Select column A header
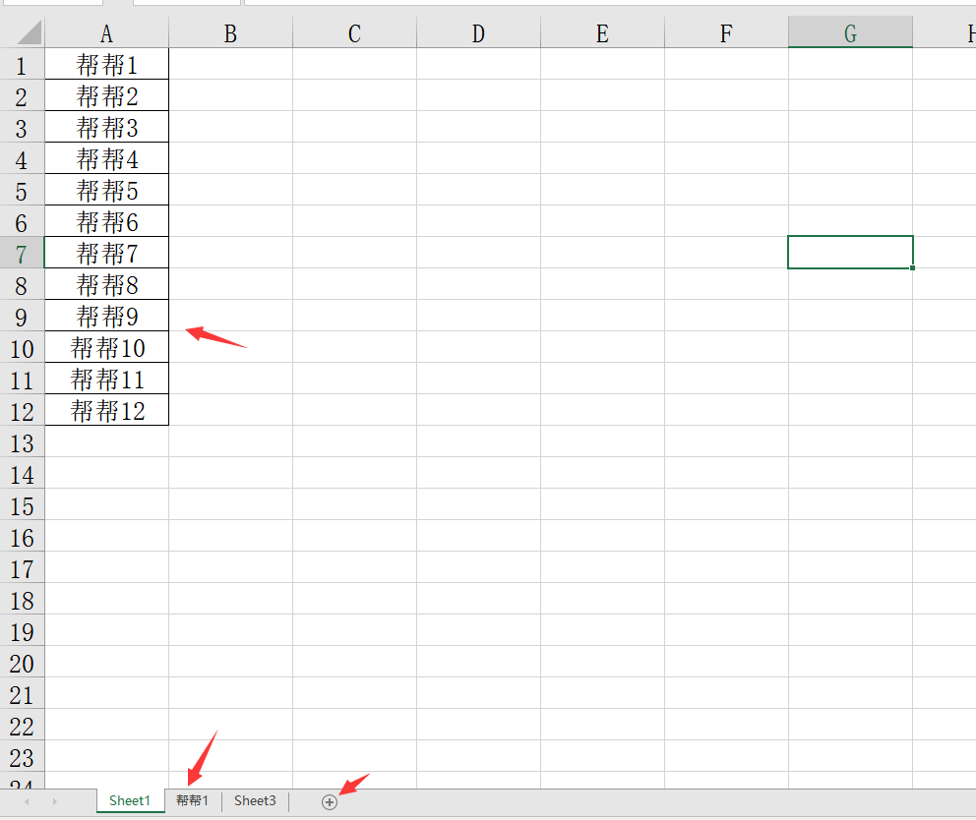Screen dimensions: 976x820 point(106,33)
